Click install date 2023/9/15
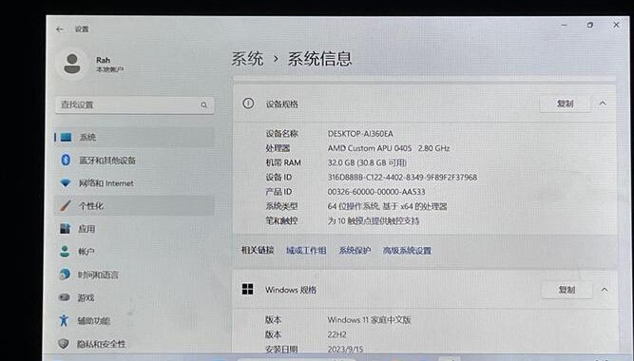The image size is (634, 361). point(345,350)
